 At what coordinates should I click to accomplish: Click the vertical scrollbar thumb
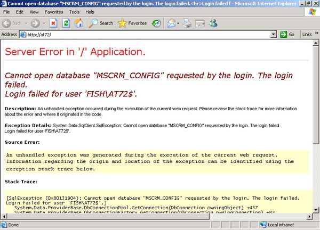pos(316,95)
